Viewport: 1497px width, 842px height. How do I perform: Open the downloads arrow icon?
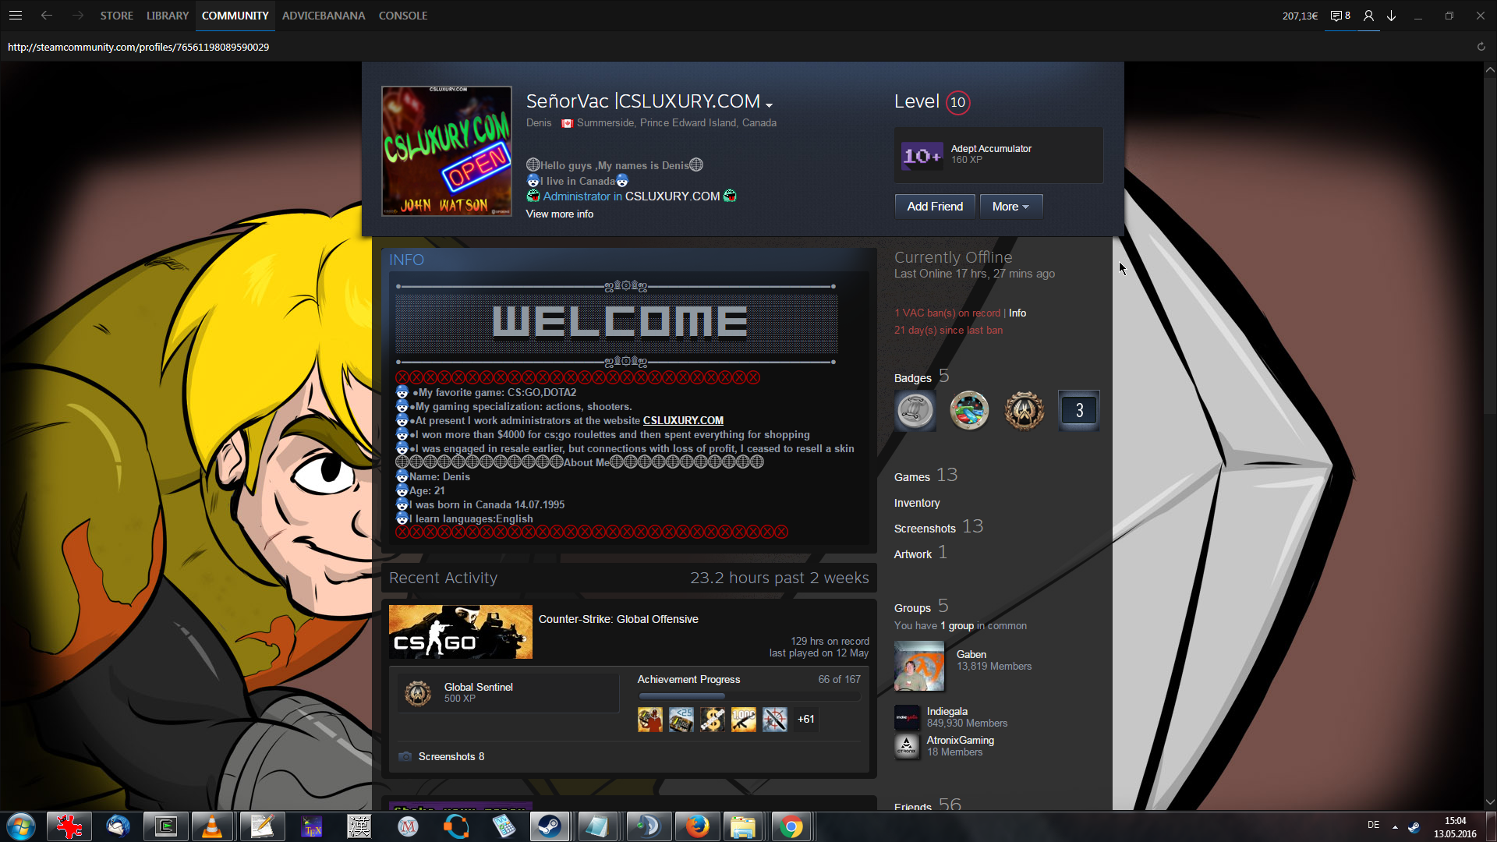click(x=1391, y=16)
